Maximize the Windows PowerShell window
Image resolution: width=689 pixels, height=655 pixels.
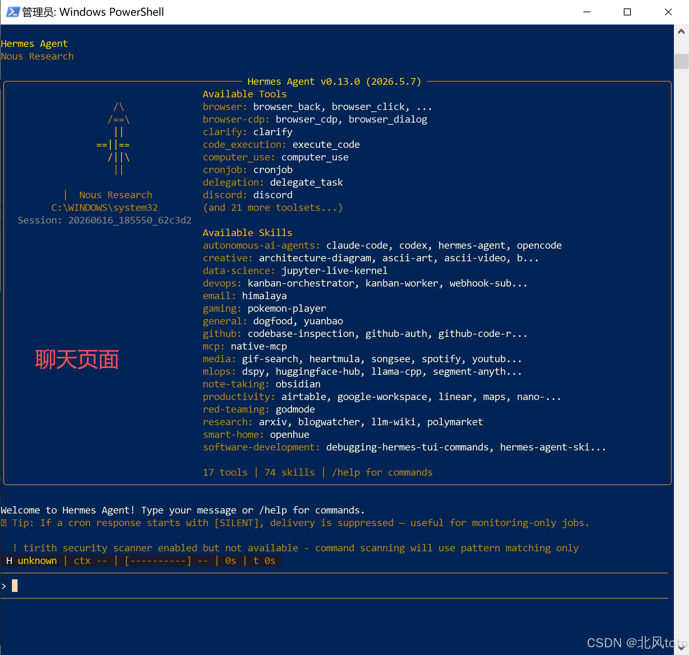[627, 12]
